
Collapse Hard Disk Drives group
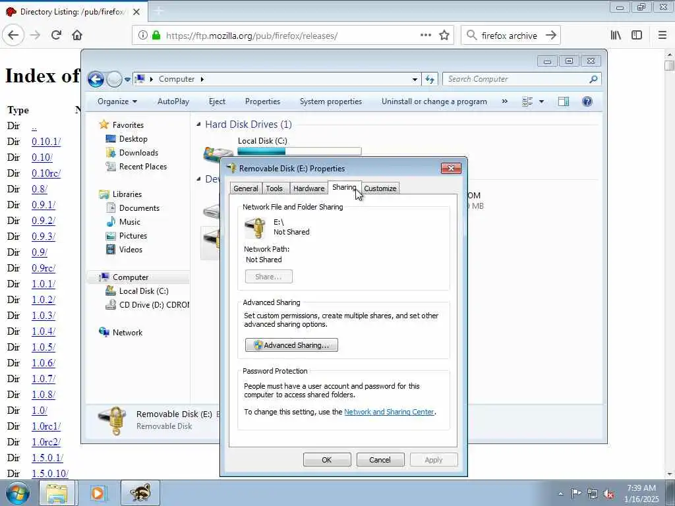pos(198,125)
